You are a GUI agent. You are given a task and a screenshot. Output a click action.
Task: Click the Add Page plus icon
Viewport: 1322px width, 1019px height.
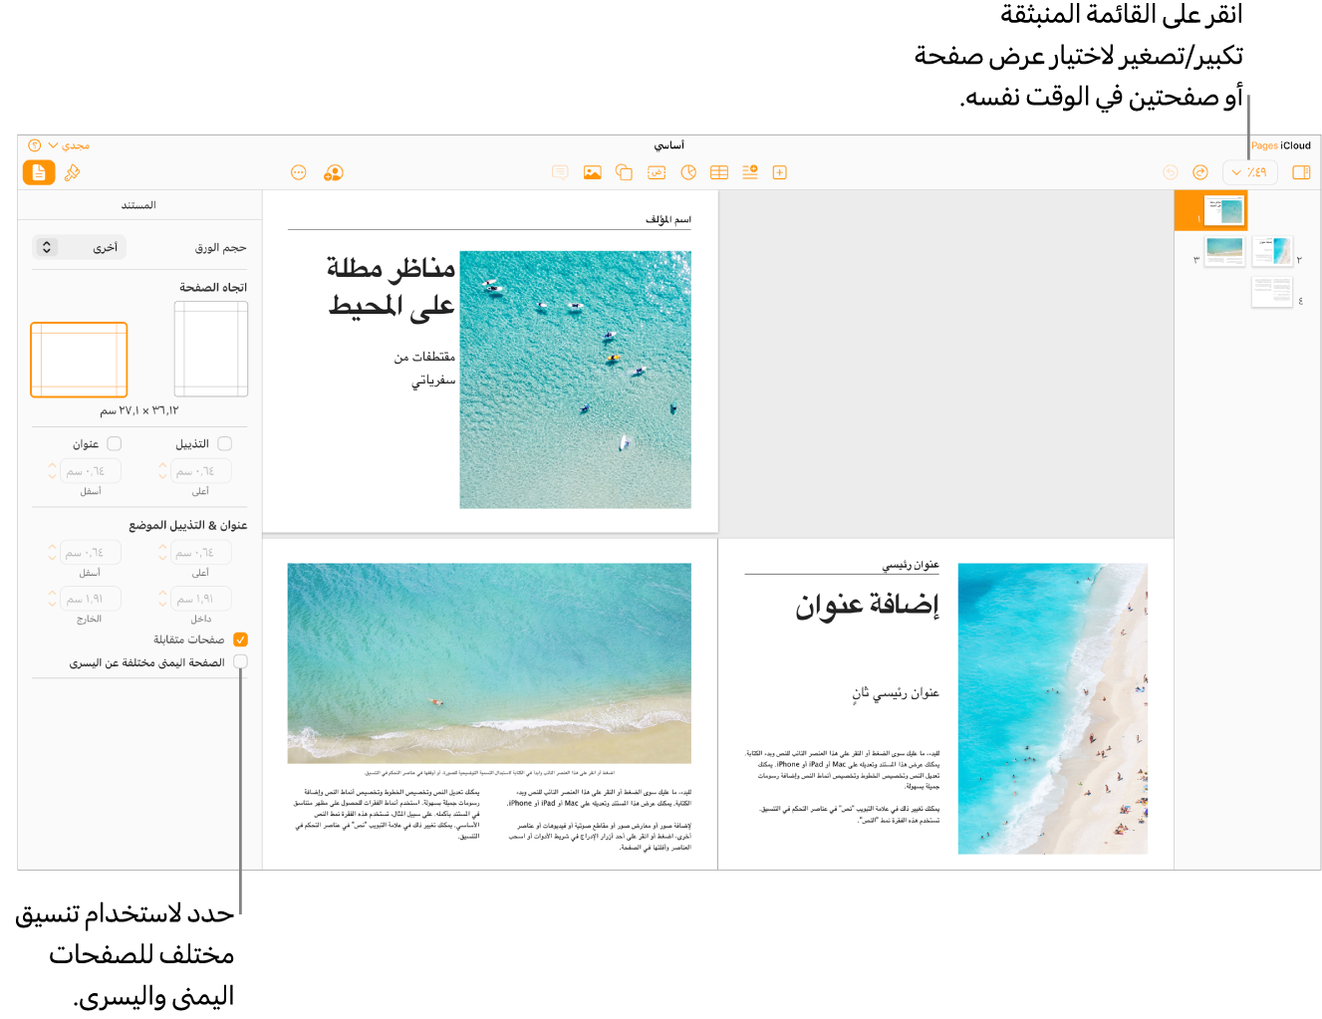click(780, 172)
